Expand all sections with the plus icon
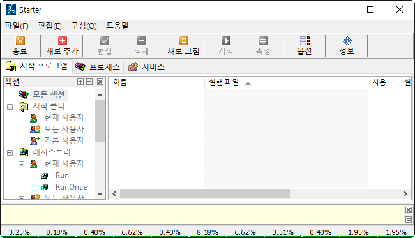Viewport: 415px width, 238px height. [x=80, y=82]
